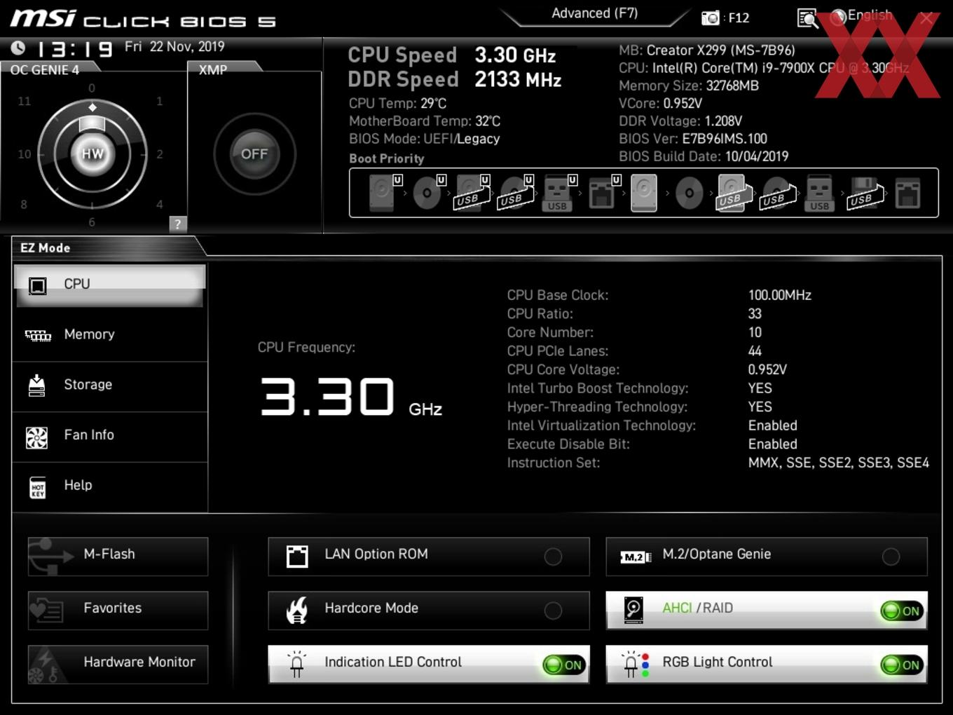Screen dimensions: 953x715
Task: Select the OC GENIE 4 tab label
Action: pyautogui.click(x=44, y=70)
